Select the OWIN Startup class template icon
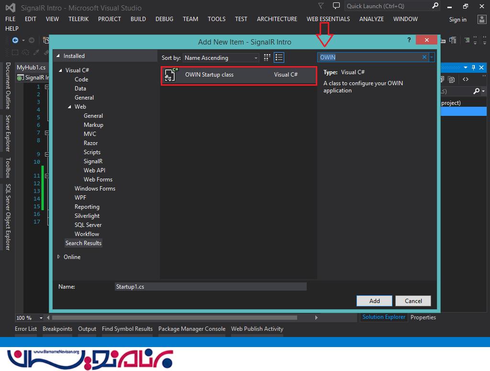The image size is (490, 371). tap(171, 75)
